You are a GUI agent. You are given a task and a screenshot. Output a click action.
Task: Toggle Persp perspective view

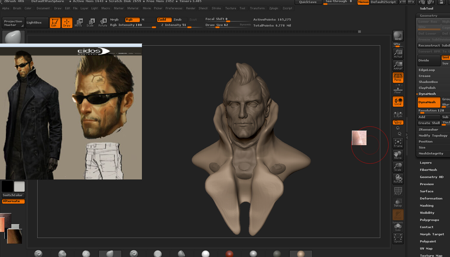coord(398,78)
